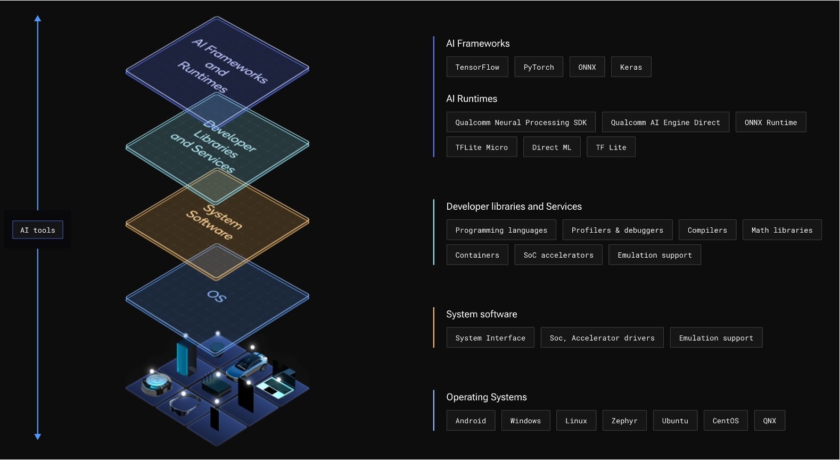Click the AI Frameworks heading
This screenshot has height=460, width=840.
[477, 44]
